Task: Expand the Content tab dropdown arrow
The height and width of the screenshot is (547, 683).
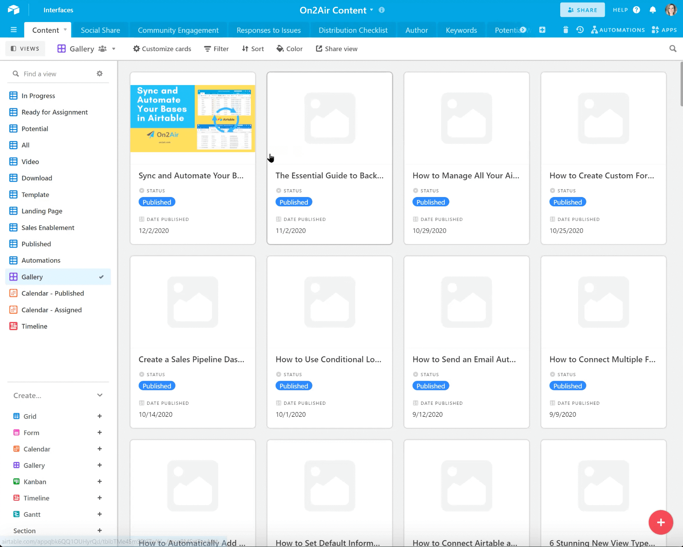Action: 65,29
